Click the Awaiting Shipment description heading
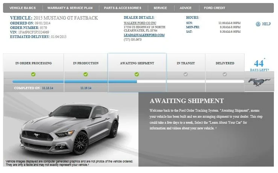The height and width of the screenshot is (173, 278). (187, 101)
